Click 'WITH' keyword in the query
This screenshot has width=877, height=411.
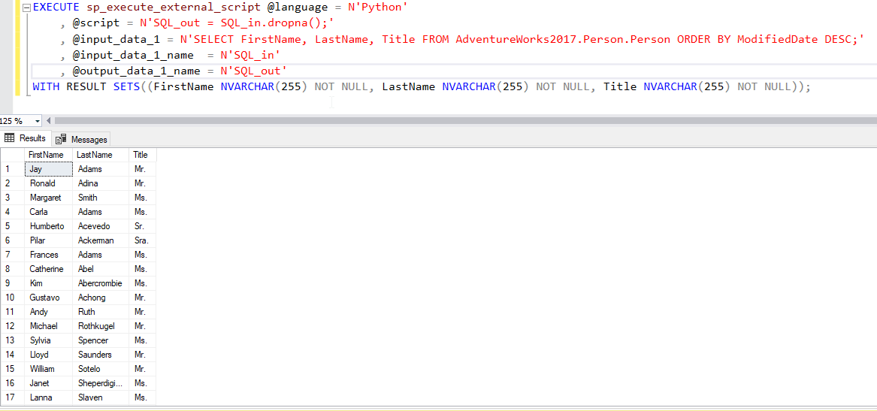47,86
